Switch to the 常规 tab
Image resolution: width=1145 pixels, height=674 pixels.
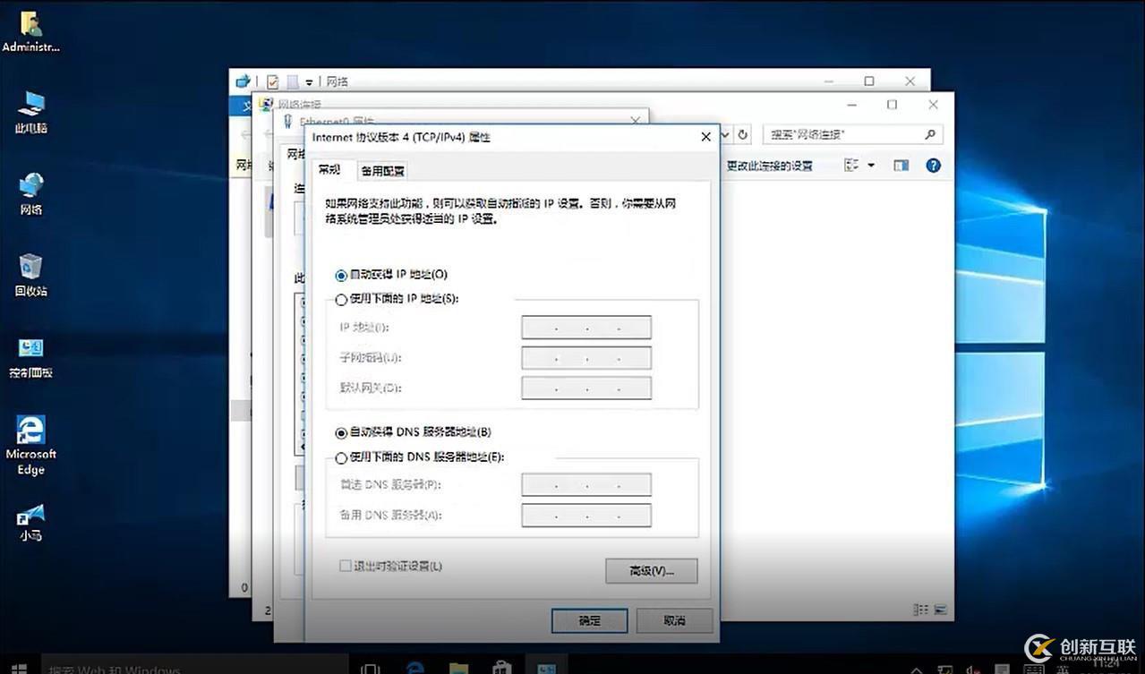[x=329, y=170]
